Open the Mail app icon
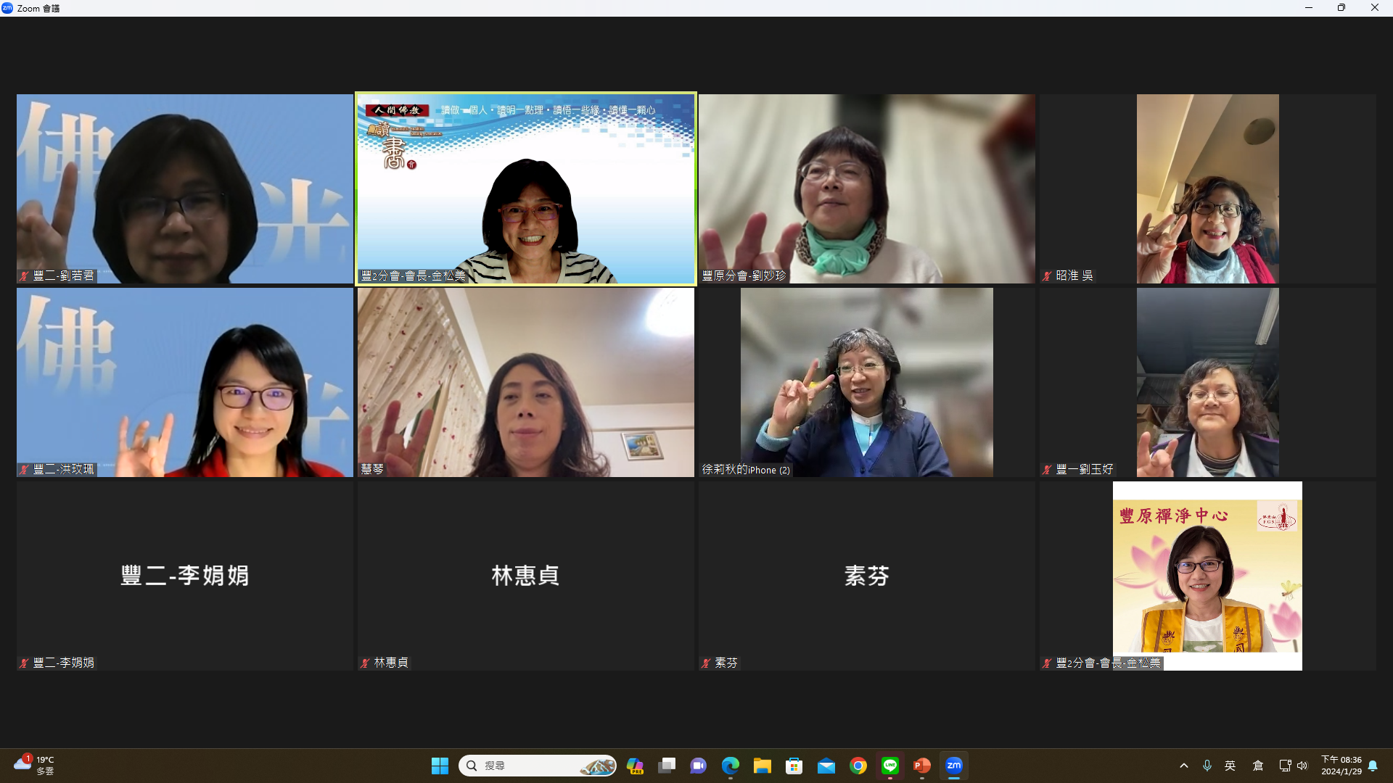The image size is (1393, 783). [826, 766]
